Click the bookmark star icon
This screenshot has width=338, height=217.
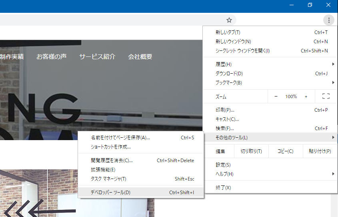229,20
